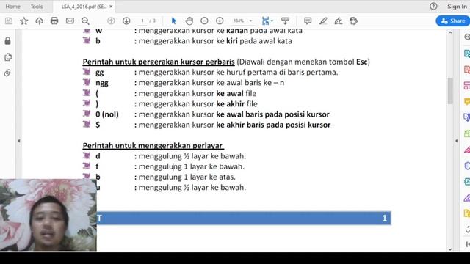Zoom out with minus icon

coord(204,21)
